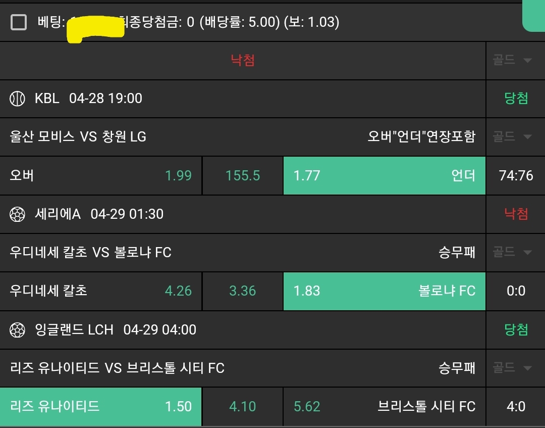Tick the bet slip selection checkbox
This screenshot has width=545, height=428.
point(19,22)
